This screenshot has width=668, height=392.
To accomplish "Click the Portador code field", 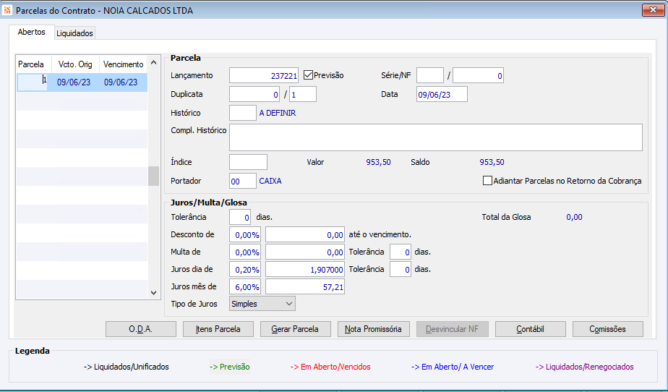I will [242, 181].
